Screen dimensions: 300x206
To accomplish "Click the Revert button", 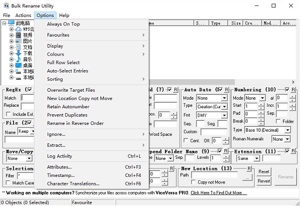I will pos(264,181).
